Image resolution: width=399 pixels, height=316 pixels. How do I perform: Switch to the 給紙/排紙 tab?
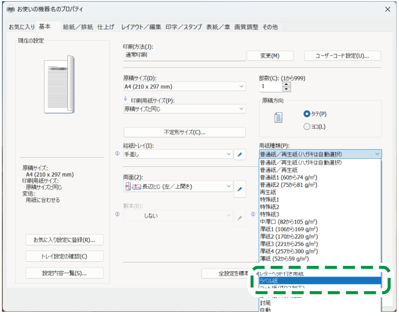click(78, 27)
